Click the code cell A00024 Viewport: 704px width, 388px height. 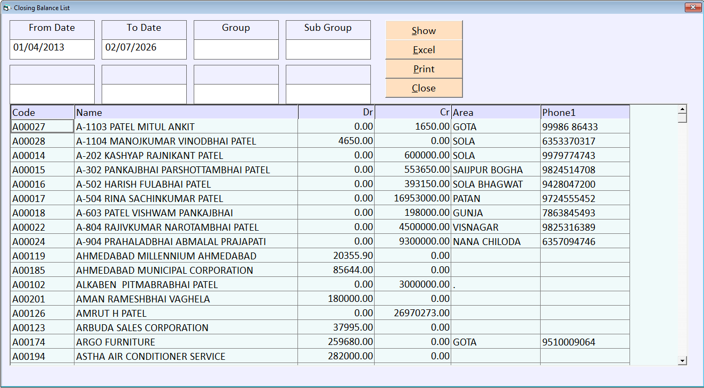[x=43, y=241]
